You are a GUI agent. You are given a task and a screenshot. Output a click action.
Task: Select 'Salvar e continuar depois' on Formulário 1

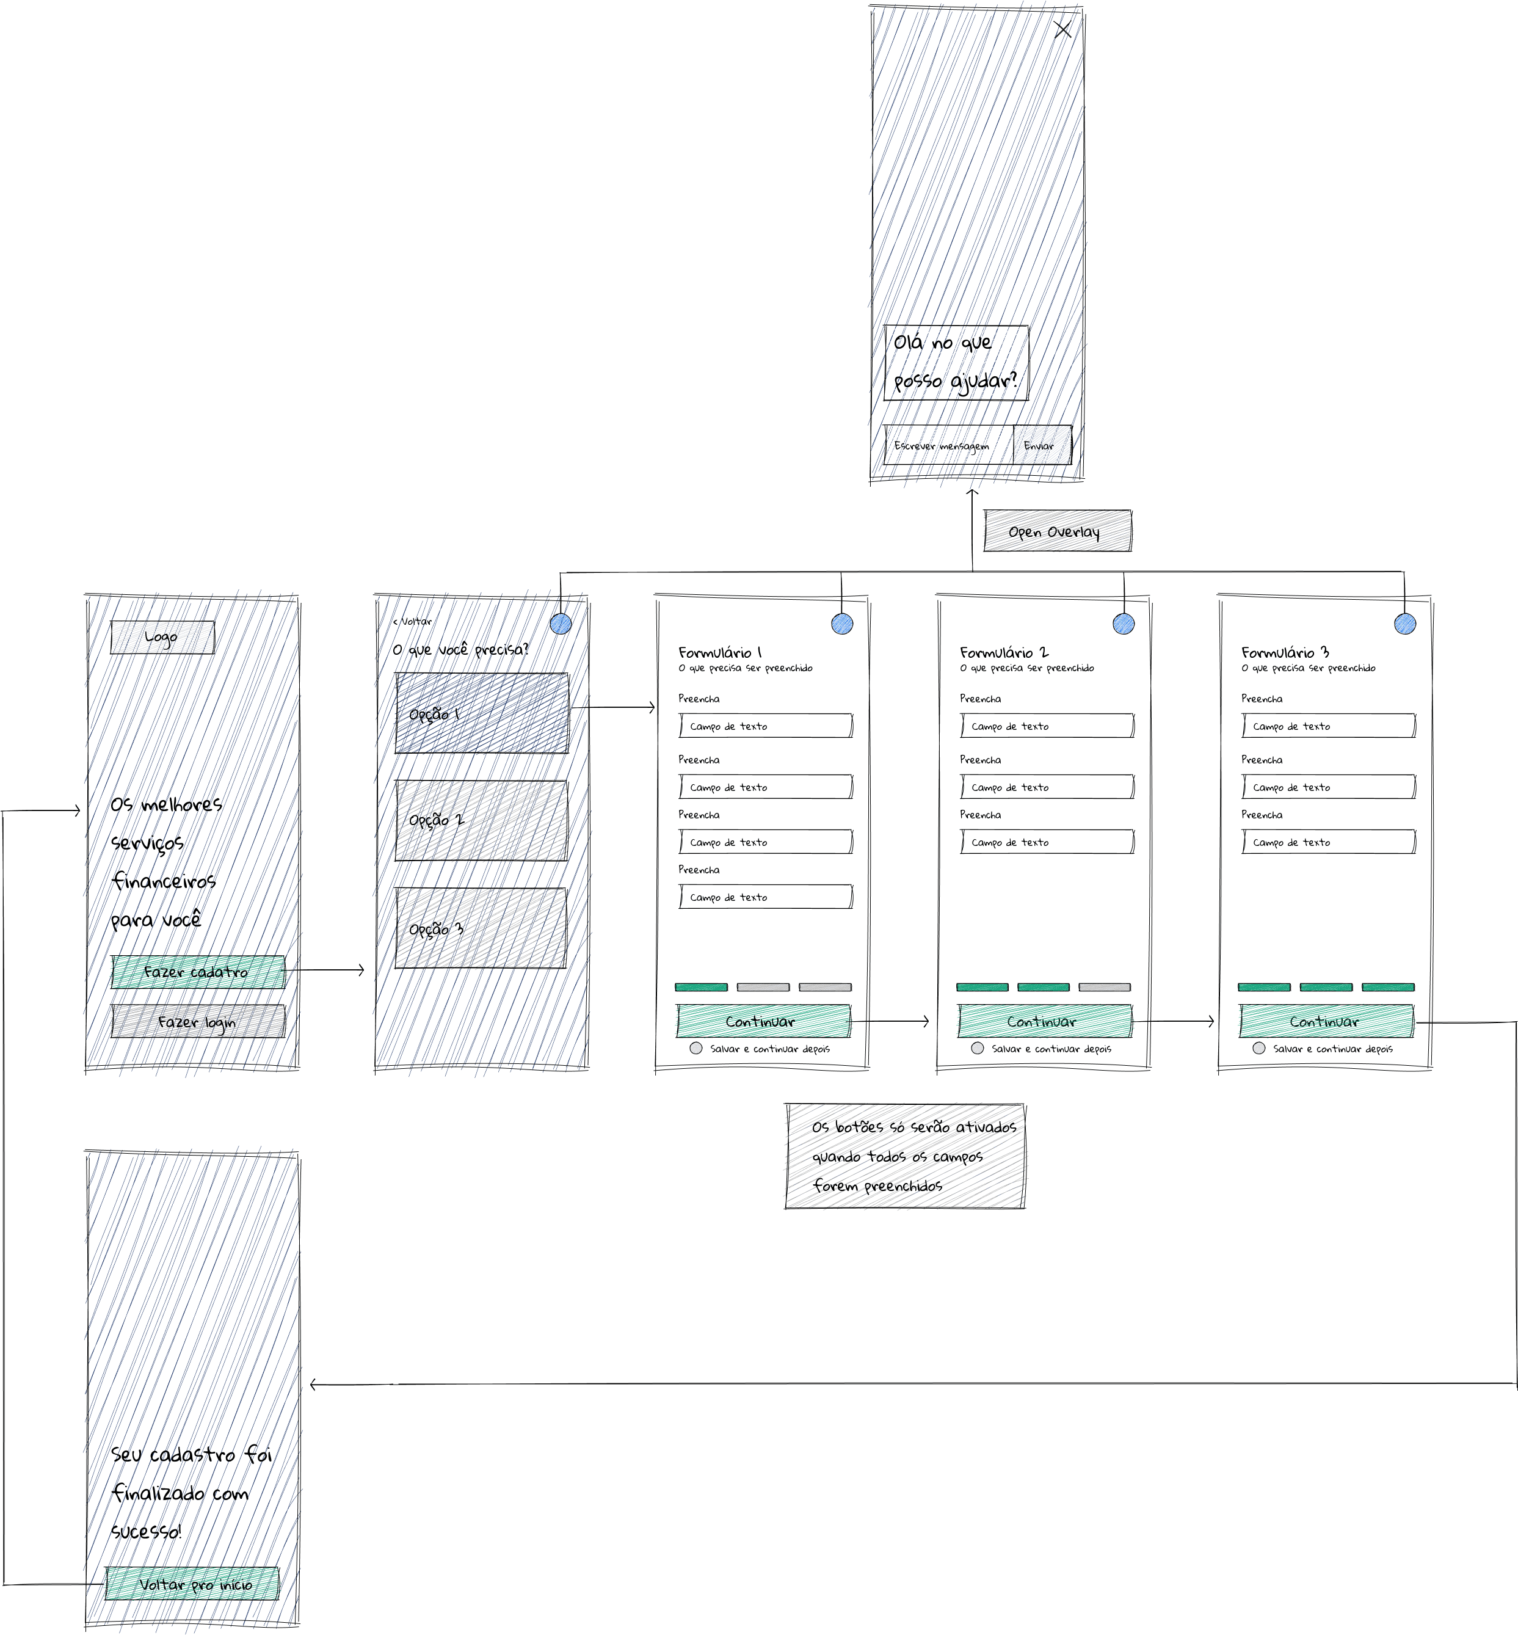pos(695,1049)
